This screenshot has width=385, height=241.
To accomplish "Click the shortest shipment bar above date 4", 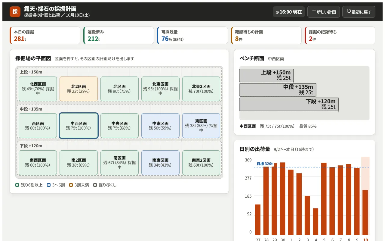I will tap(316, 221).
